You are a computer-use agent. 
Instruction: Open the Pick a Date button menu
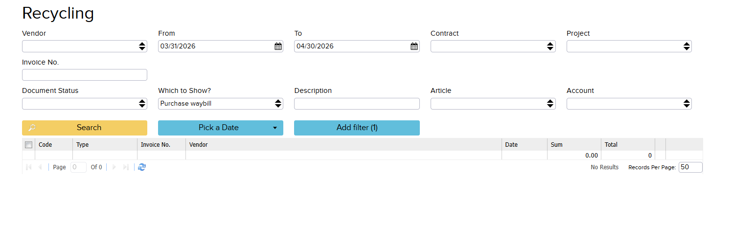(x=220, y=128)
